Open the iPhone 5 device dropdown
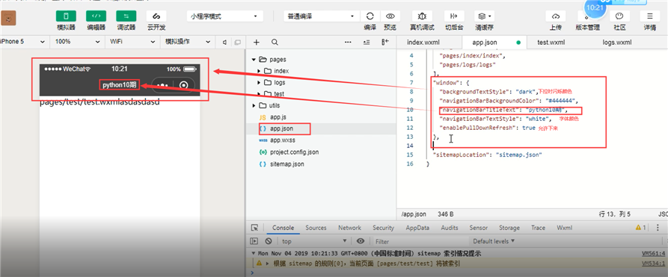Viewport: 668px width, 277px height. (x=23, y=42)
